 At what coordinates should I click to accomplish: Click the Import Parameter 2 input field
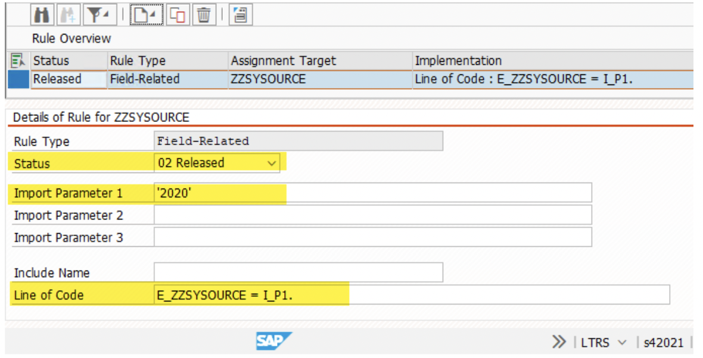[x=372, y=215]
